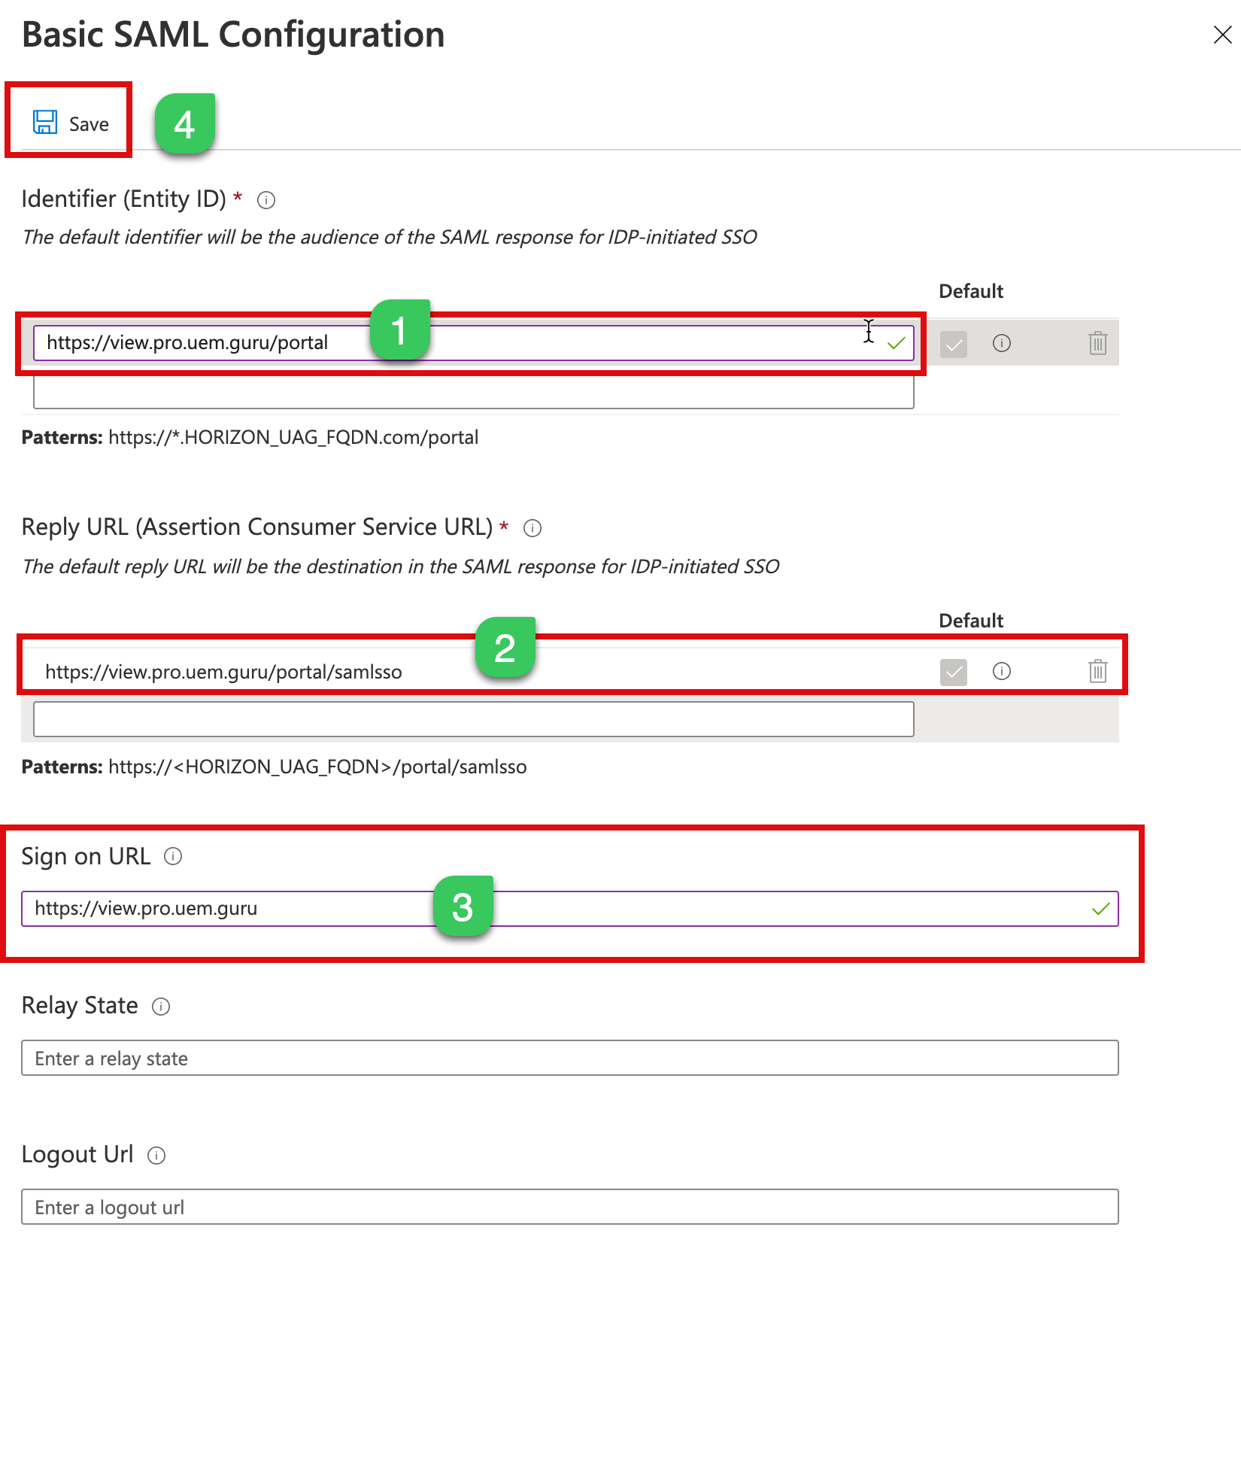Screen dimensions: 1241x1476
Task: Delete the Identifier entry with trash icon
Action: point(1097,344)
